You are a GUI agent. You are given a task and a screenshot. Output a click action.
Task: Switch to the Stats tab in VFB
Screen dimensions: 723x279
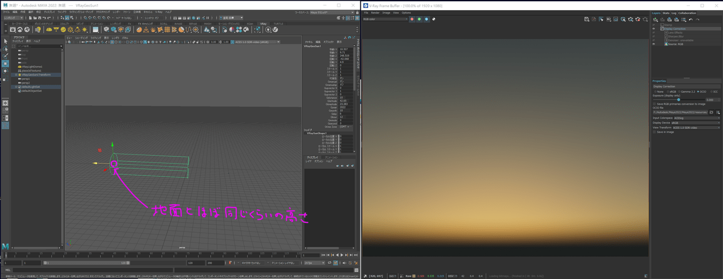tap(666, 13)
